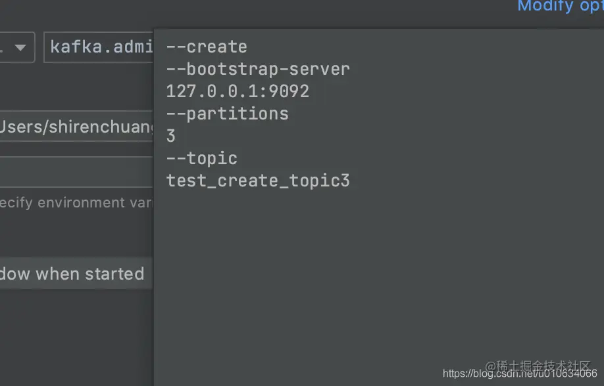
Task: Click the left edge of expanded arguments popup
Action: coord(155,207)
